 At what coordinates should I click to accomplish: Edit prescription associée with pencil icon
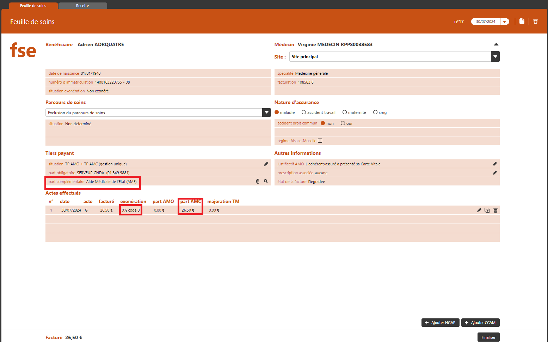coord(495,173)
